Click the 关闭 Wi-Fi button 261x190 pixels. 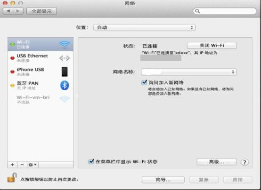coord(212,45)
